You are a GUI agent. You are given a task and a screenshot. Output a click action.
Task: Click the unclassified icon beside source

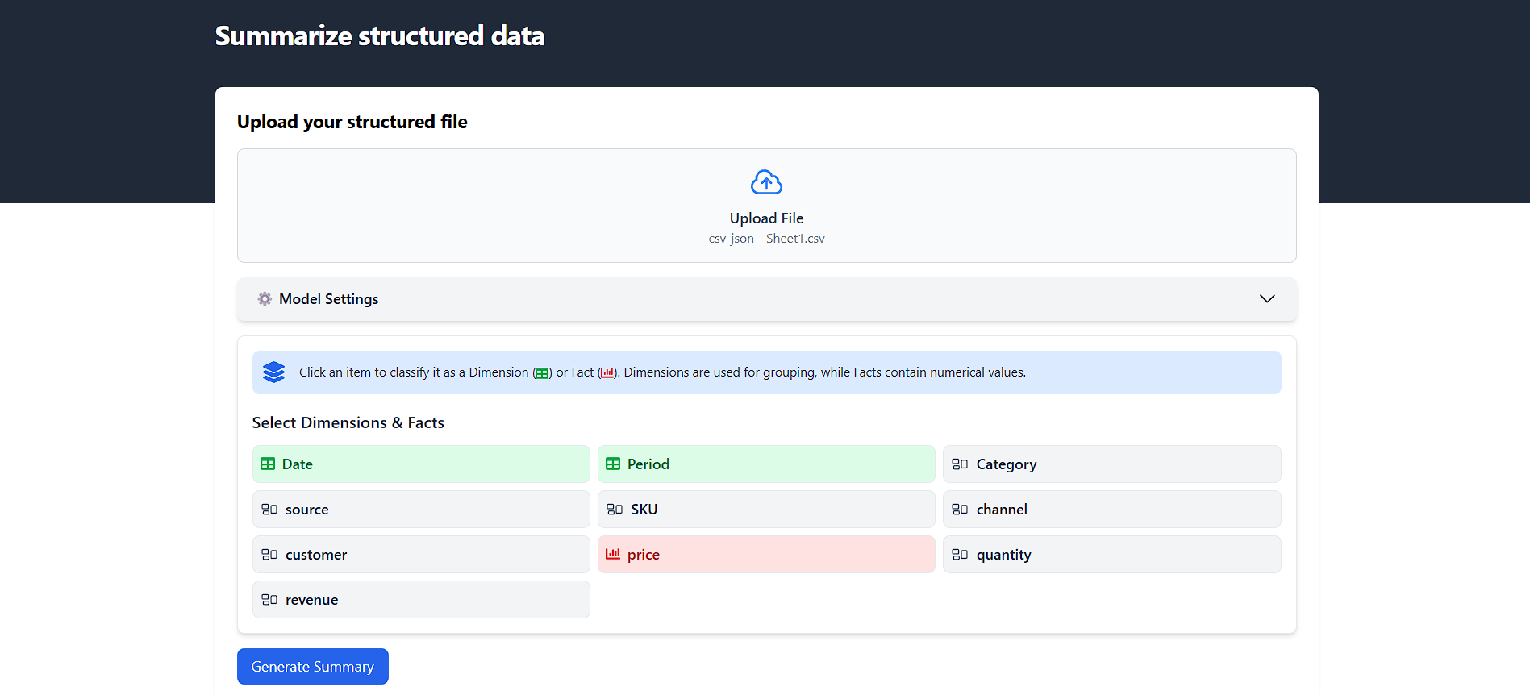pos(269,510)
